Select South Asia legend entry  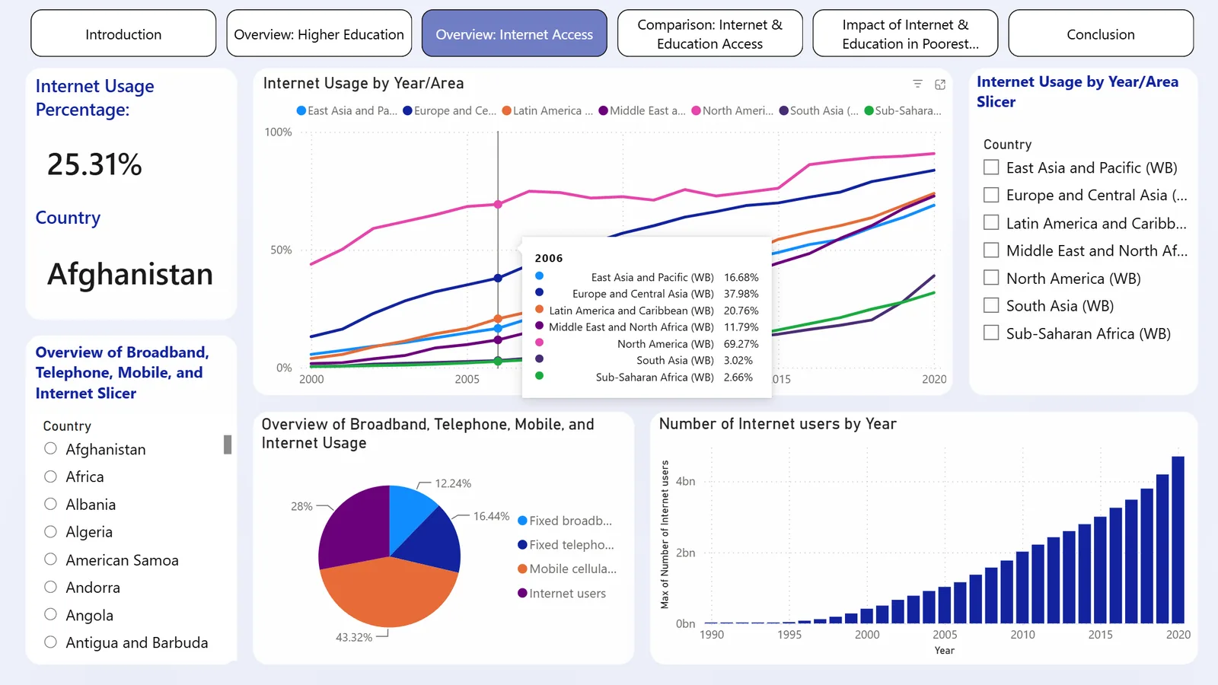point(819,110)
